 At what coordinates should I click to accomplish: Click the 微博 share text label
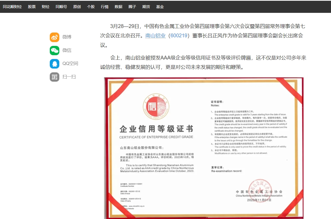(67, 37)
